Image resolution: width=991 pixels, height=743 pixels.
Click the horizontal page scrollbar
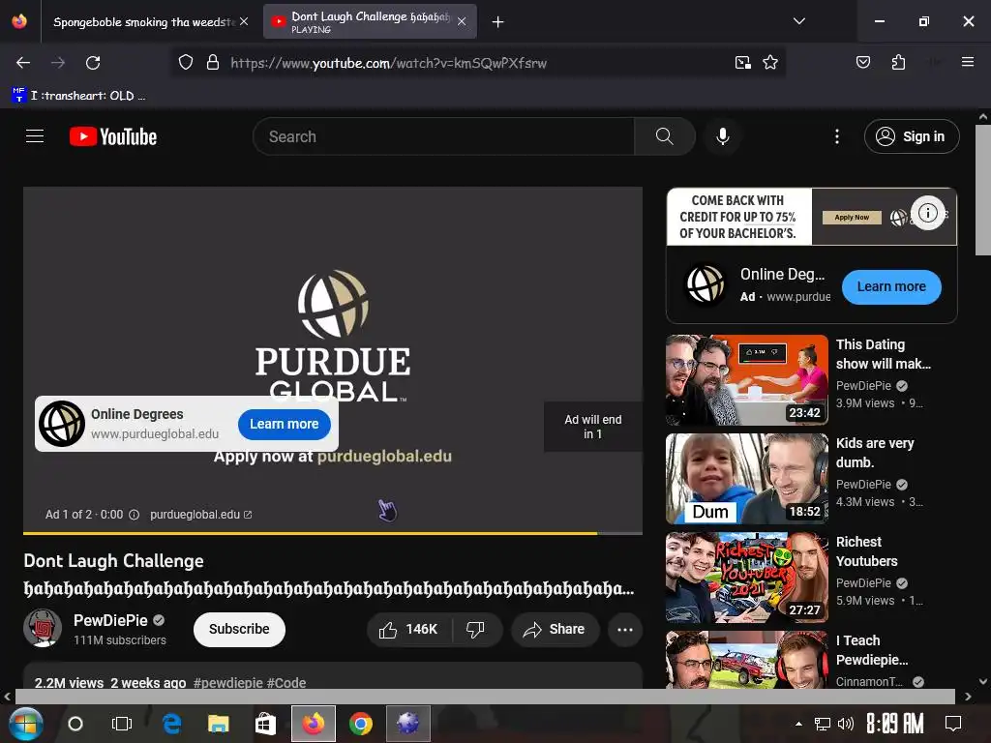[485, 697]
